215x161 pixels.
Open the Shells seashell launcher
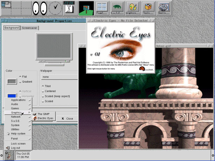[164, 8]
